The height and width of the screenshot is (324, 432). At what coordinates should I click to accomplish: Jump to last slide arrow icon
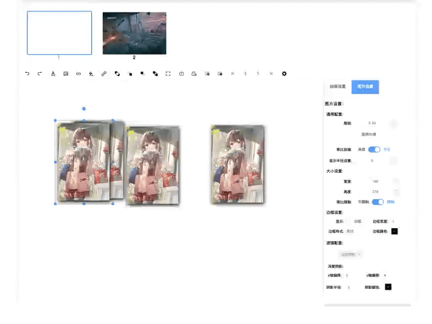pos(271,74)
